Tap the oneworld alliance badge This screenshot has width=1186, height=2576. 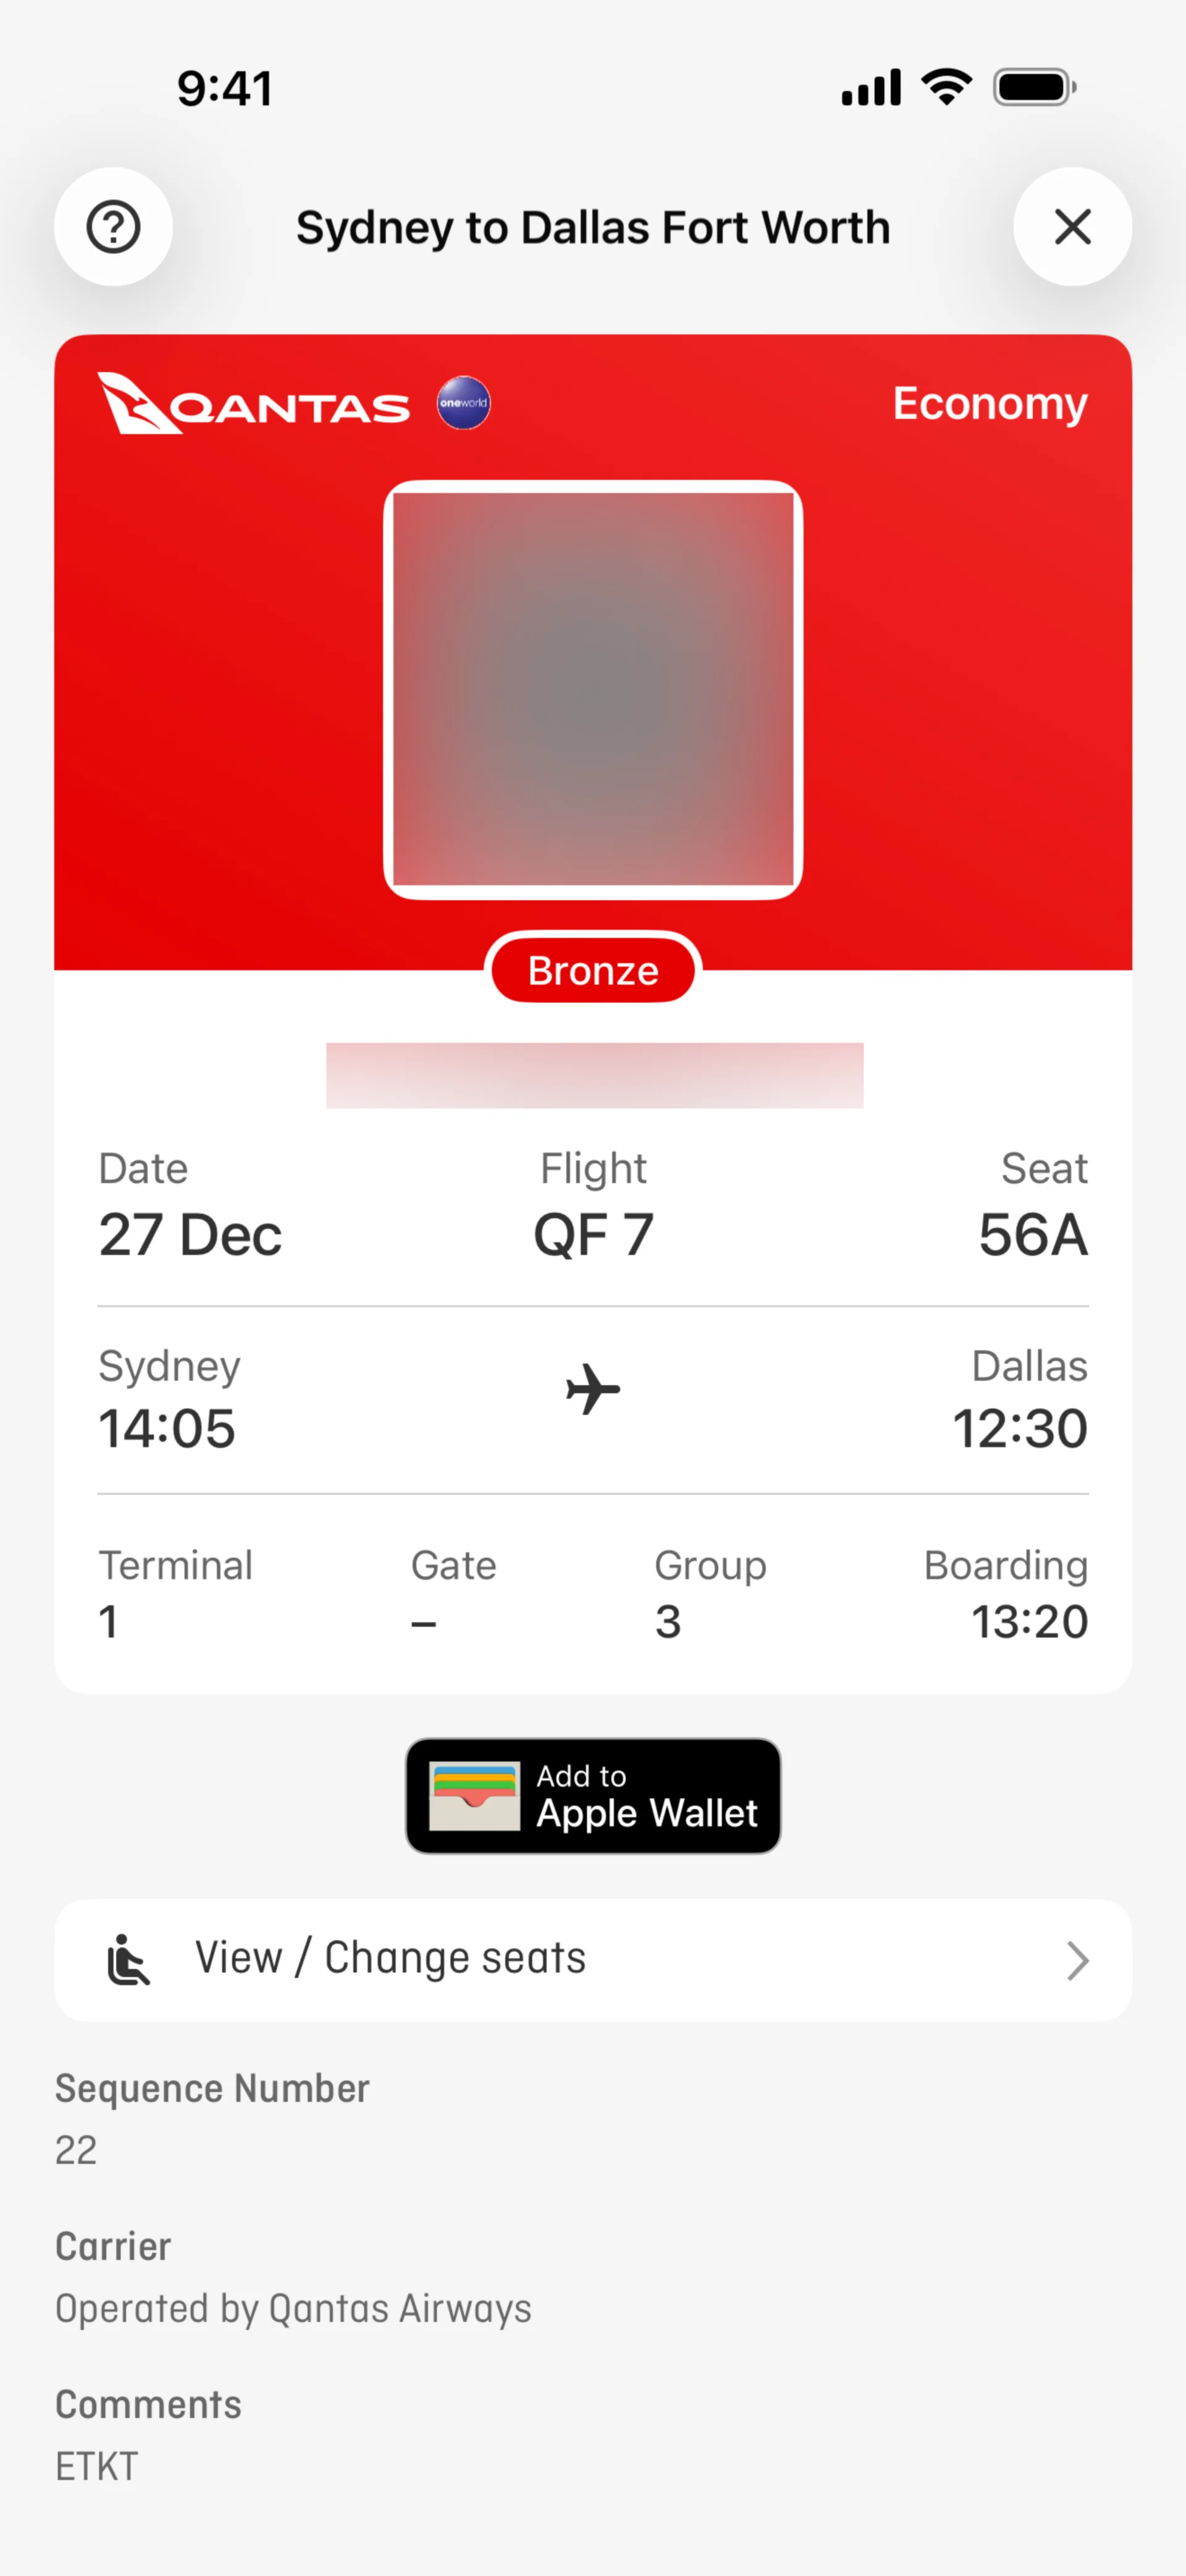coord(464,403)
